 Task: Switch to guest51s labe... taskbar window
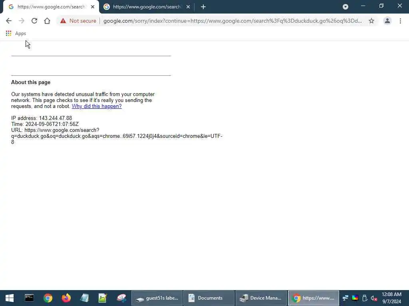click(157, 298)
